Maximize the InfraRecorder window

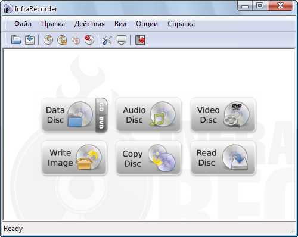point(260,6)
